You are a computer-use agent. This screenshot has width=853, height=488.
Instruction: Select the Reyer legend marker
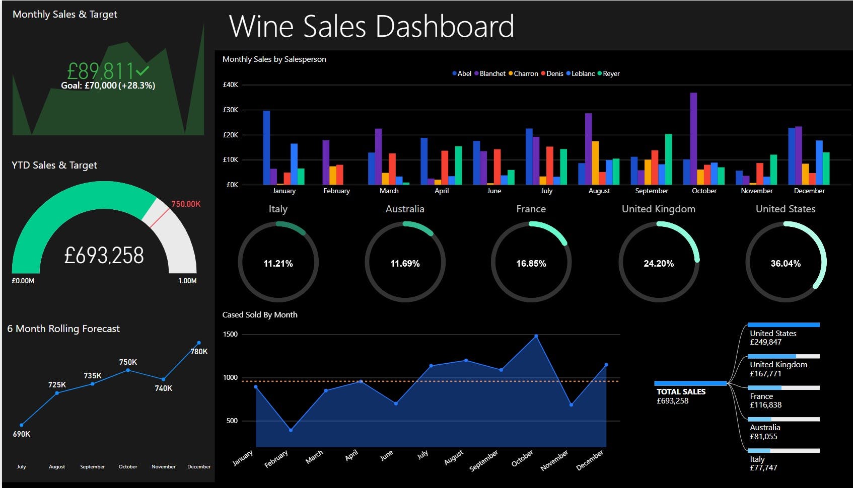[x=600, y=73]
